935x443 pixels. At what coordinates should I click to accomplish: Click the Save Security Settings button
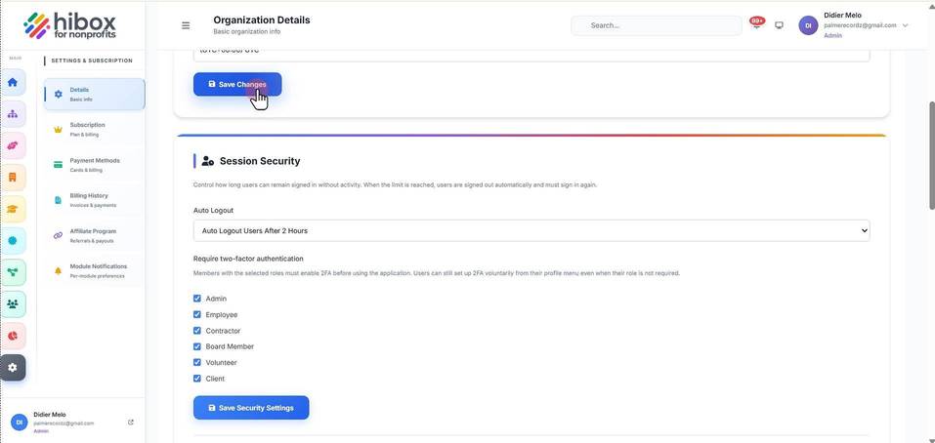click(251, 408)
